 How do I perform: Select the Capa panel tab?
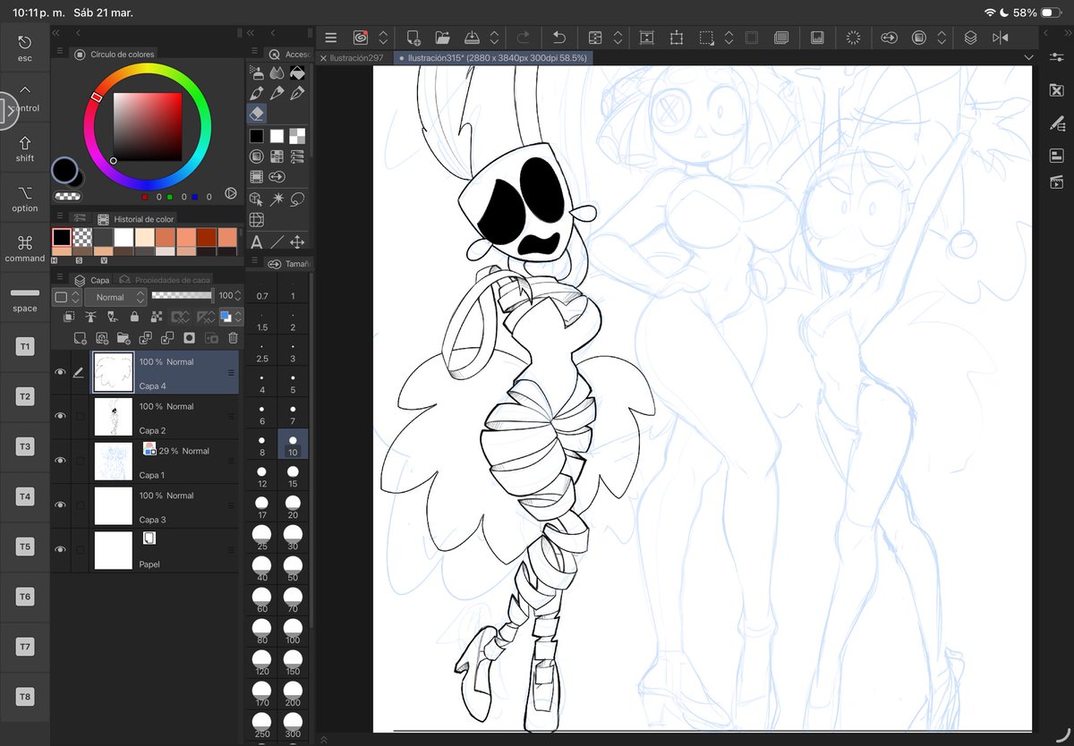91,280
